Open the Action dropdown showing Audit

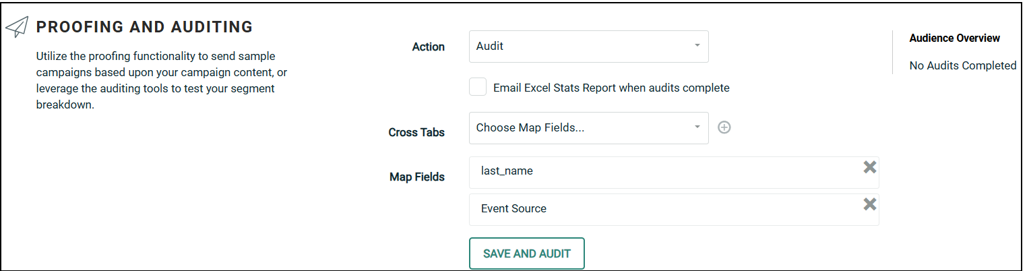click(x=580, y=47)
